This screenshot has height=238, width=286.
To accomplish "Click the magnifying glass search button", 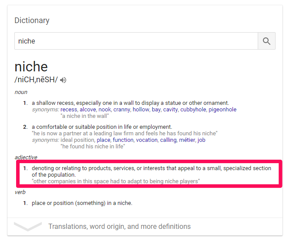I will coord(266,41).
